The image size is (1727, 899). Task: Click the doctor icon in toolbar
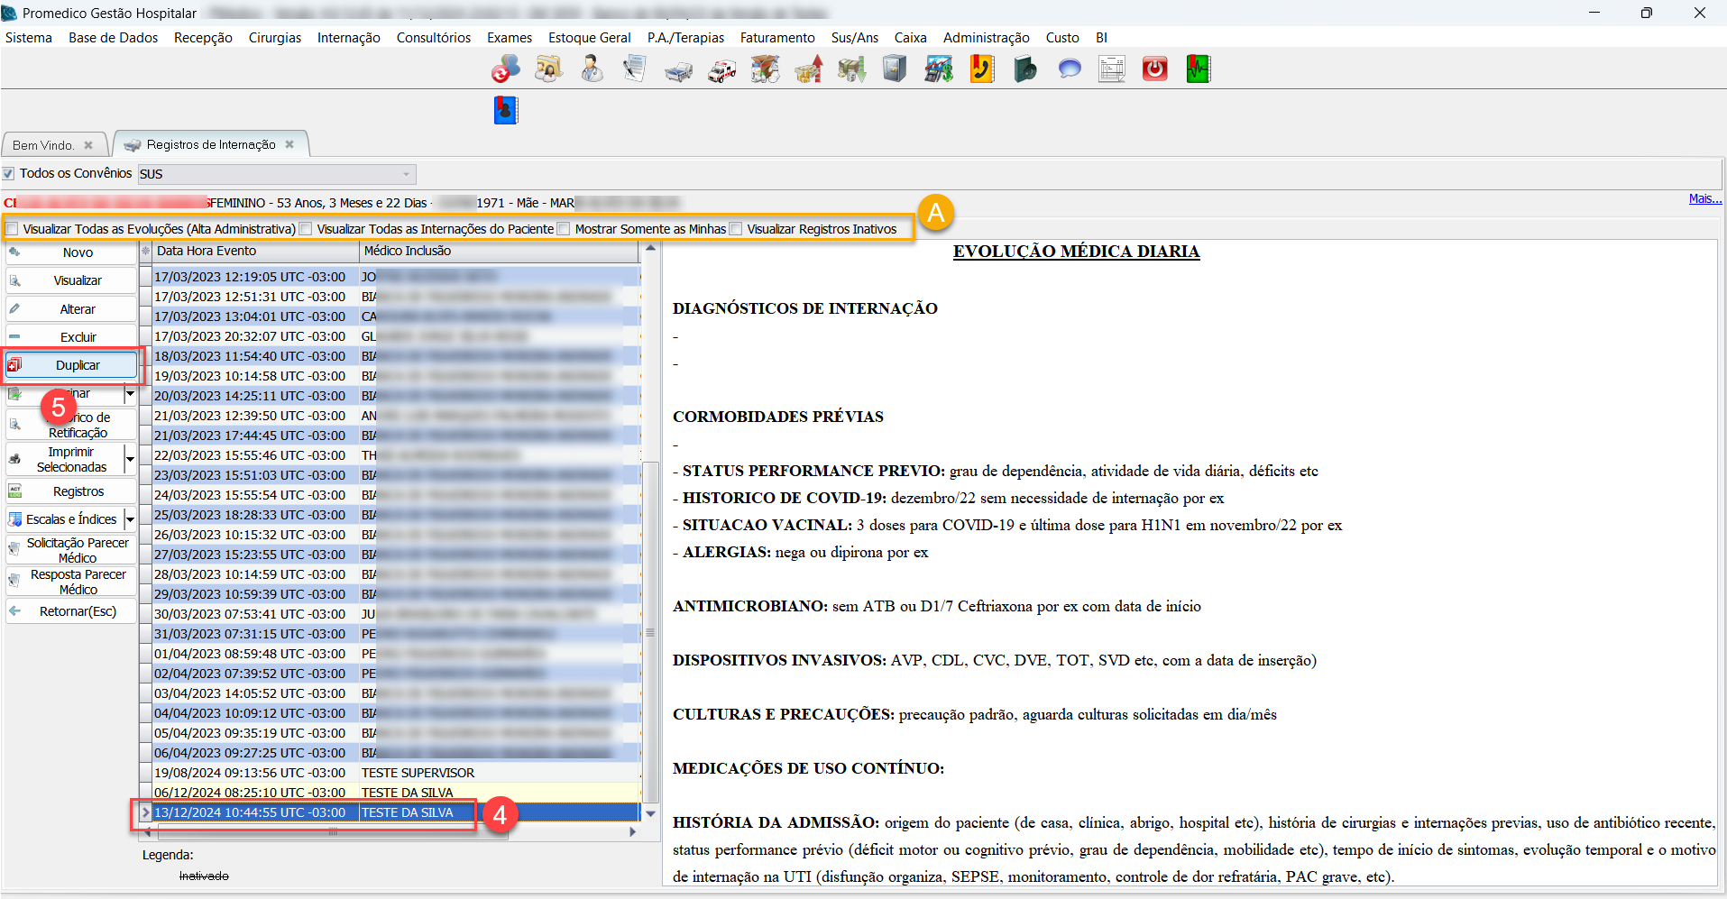(x=592, y=69)
